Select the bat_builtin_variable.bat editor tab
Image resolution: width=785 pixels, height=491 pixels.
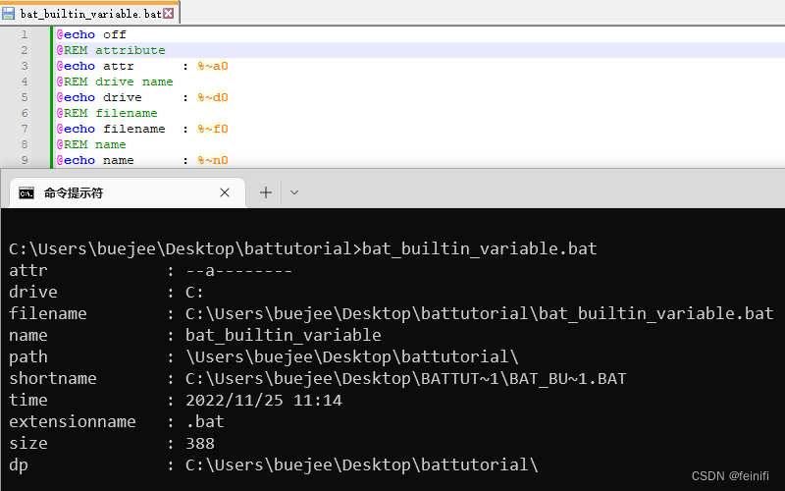click(90, 14)
